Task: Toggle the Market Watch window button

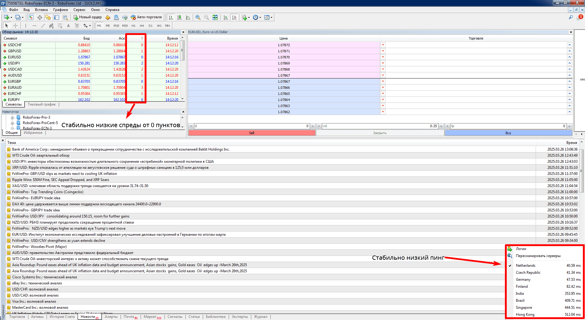Action: pos(31,17)
